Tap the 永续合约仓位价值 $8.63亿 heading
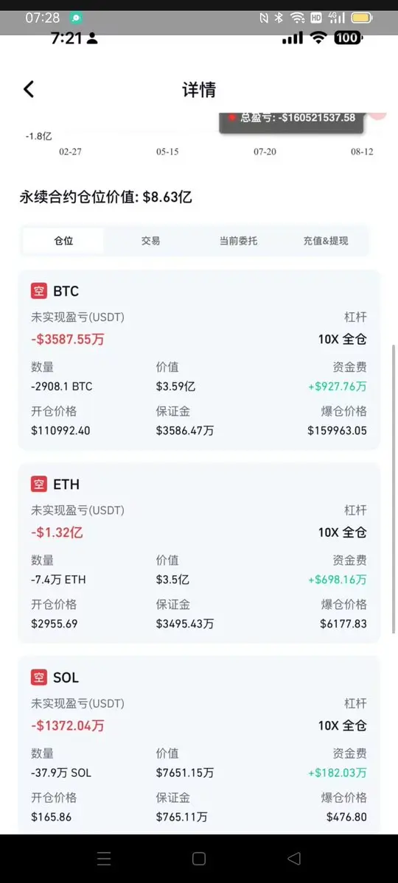 (x=106, y=197)
